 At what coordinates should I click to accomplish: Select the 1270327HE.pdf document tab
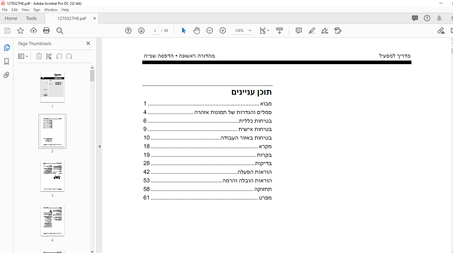[72, 18]
